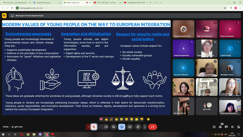The image size is (243, 137).
Task: Send the thumbs up reaction
Action: 106,119
